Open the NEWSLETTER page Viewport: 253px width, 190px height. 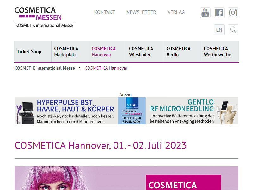point(141,12)
